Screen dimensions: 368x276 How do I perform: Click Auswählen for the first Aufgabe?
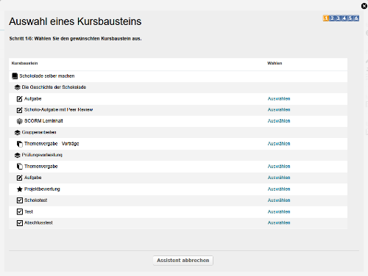[279, 99]
